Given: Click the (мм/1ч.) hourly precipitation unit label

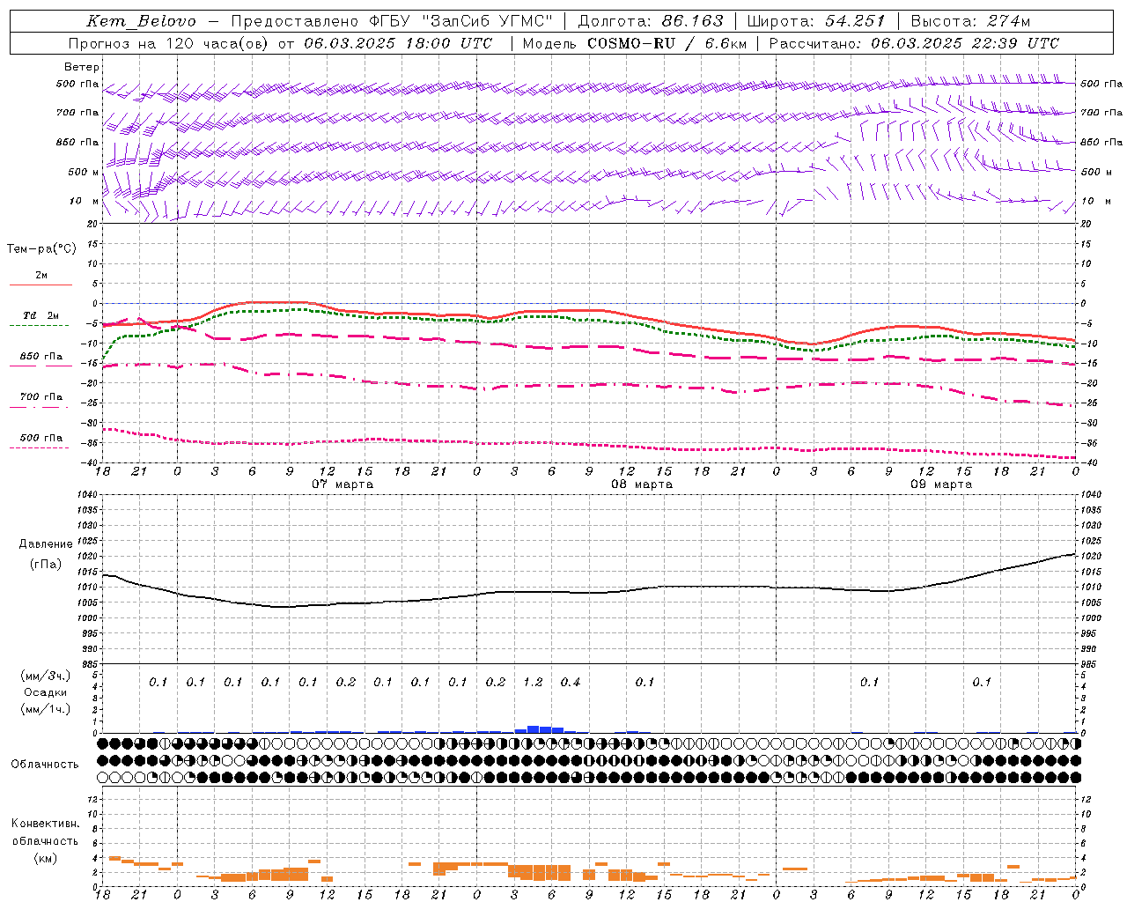Looking at the screenshot, I should (46, 709).
